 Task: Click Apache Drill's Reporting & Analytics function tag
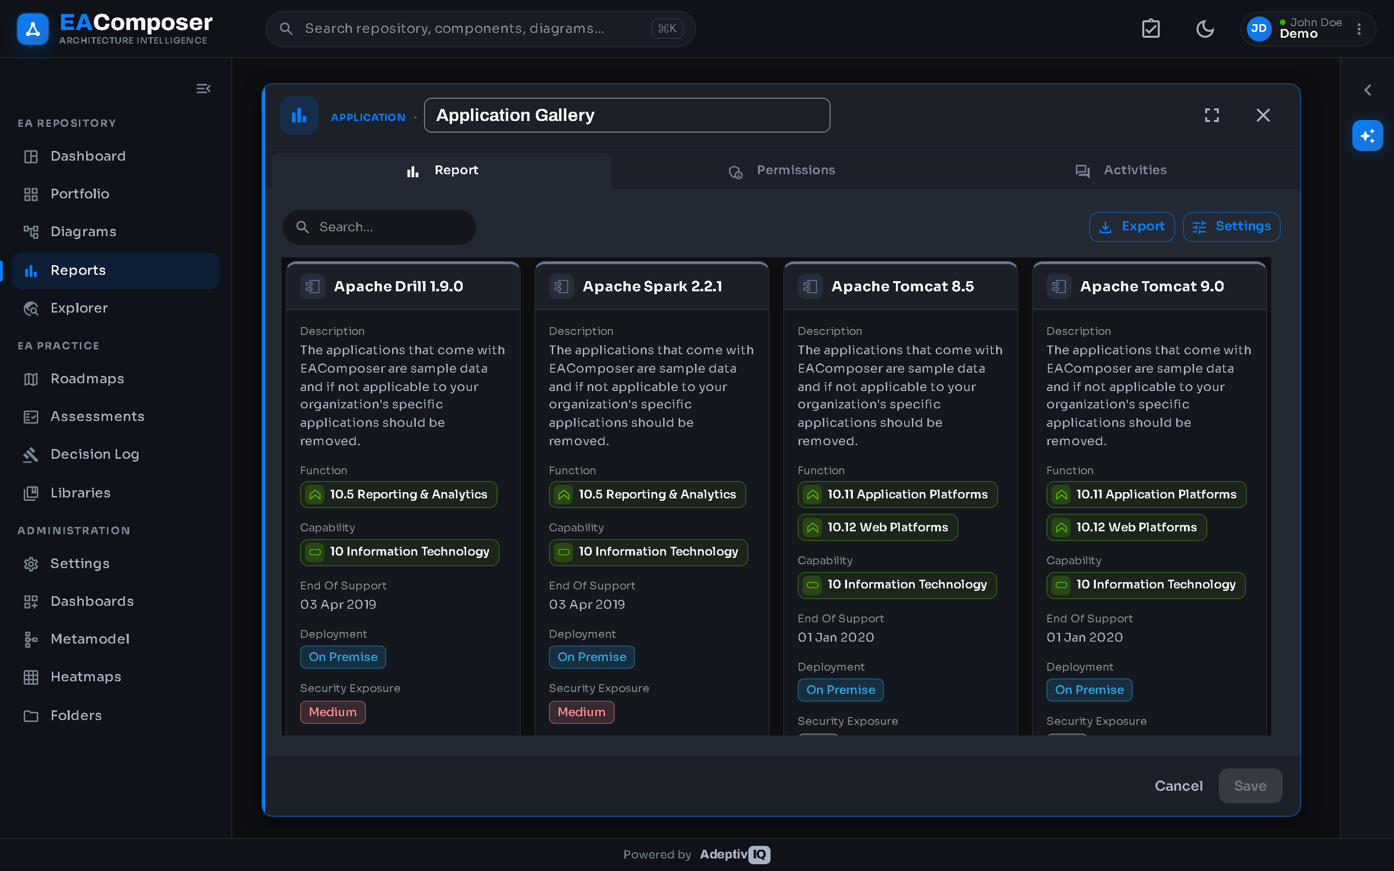tap(399, 494)
